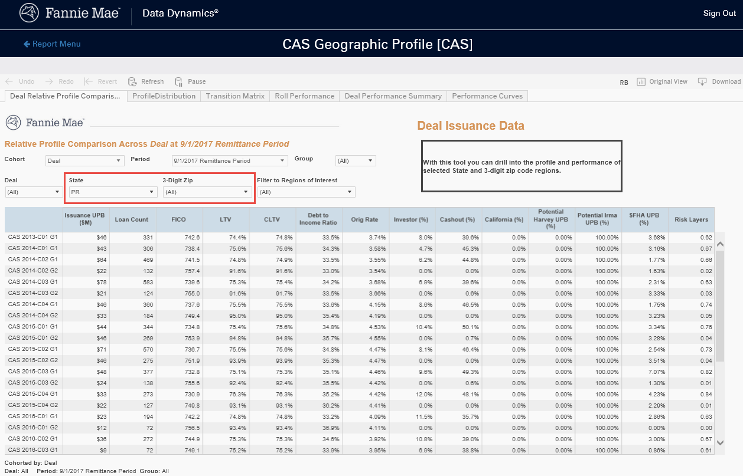This screenshot has width=743, height=476.
Task: Select row CAS 2014-C02 G2
Action: coord(359,271)
